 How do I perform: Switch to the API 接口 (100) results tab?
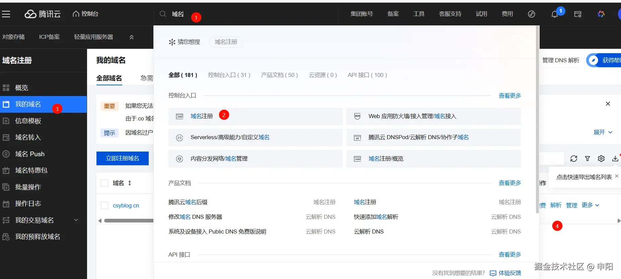coord(367,75)
